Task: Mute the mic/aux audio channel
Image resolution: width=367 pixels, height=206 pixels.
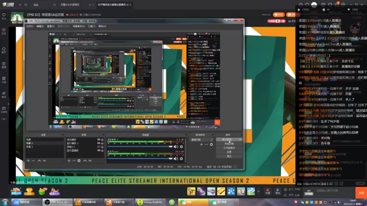Action: coord(176,158)
